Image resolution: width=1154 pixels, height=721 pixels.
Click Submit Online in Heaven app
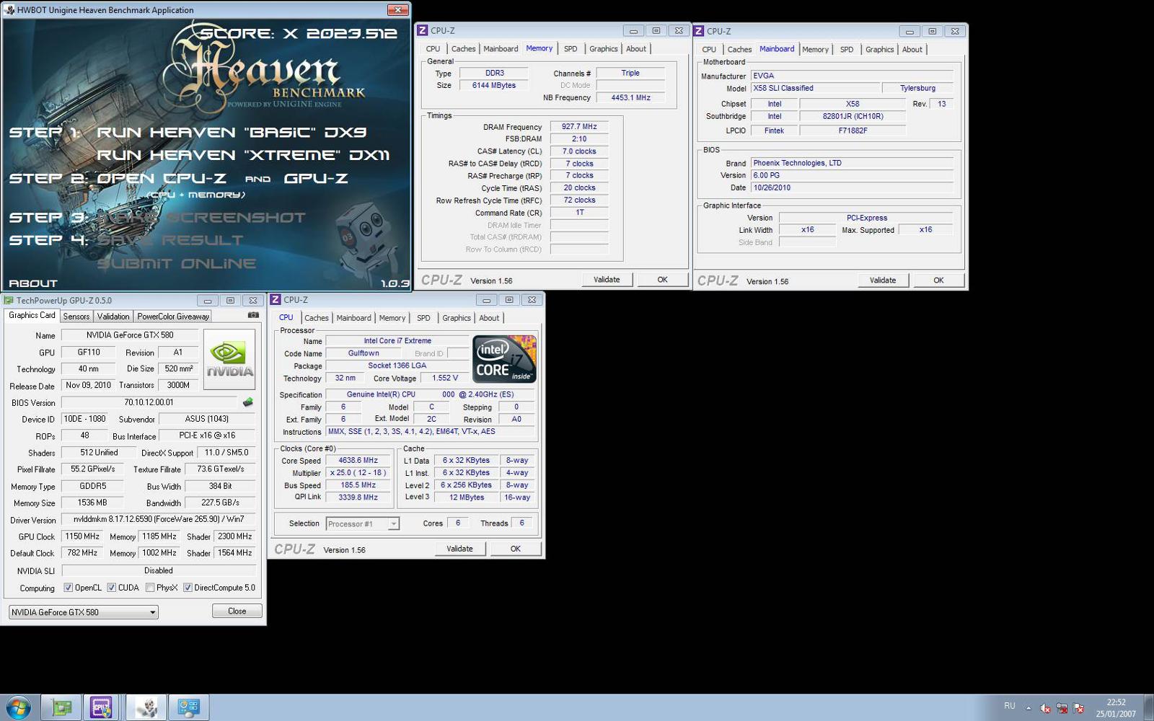(177, 263)
